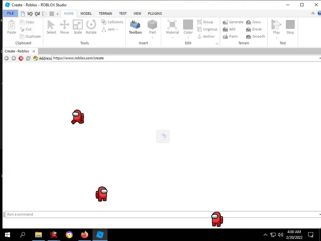Click the Erode terrain tool
Image resolution: width=321 pixels, height=241 pixels.
tap(254, 29)
